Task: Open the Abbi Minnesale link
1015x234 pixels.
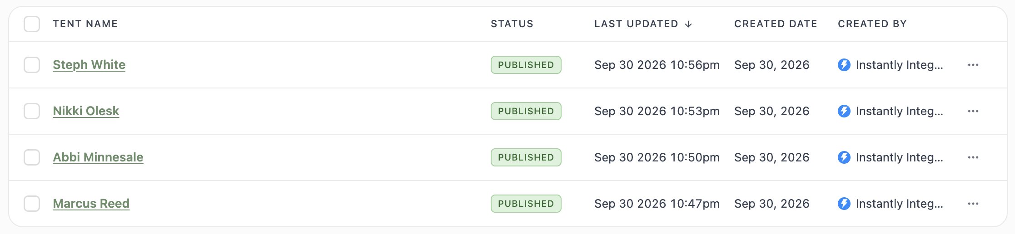Action: click(98, 157)
